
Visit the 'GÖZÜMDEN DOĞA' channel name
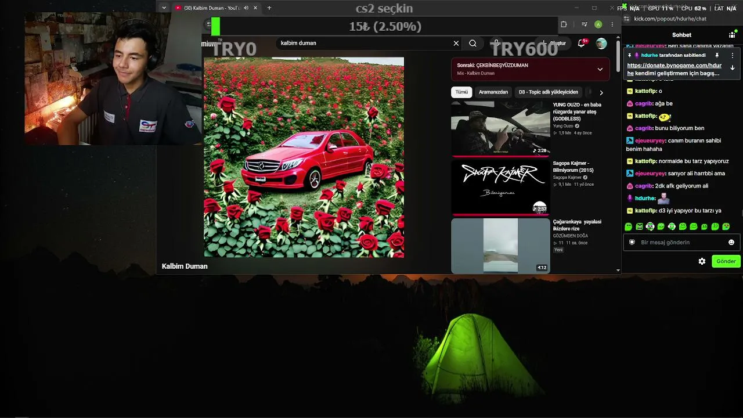[x=571, y=236]
